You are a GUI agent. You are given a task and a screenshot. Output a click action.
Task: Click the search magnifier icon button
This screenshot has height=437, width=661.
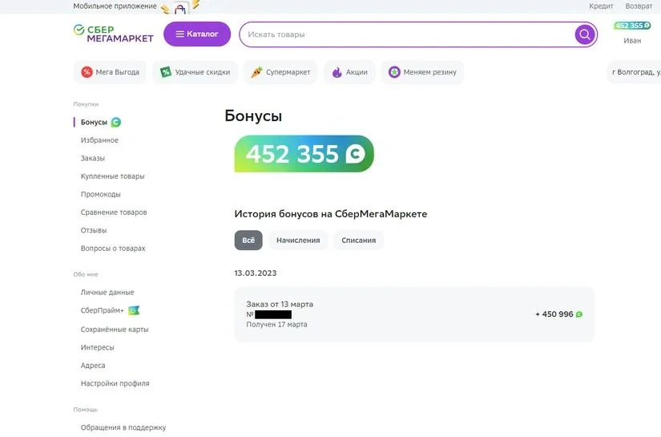coord(585,34)
